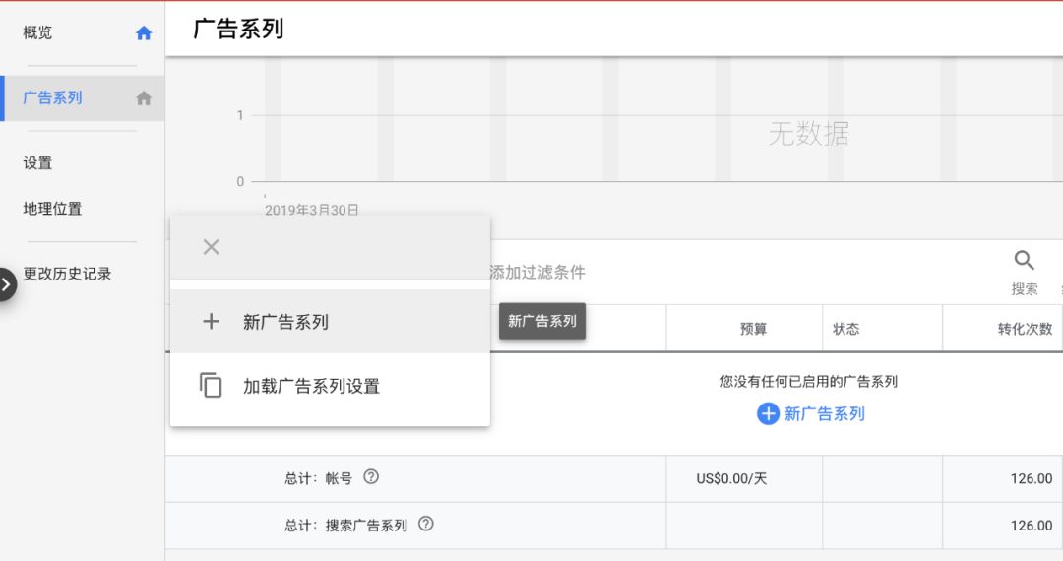Open help icon next to 总计：搜索广告系列
The width and height of the screenshot is (1063, 561).
click(x=426, y=524)
